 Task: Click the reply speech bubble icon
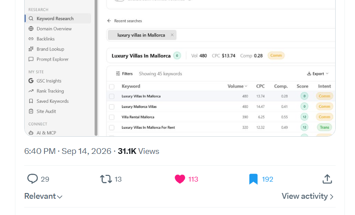33,179
